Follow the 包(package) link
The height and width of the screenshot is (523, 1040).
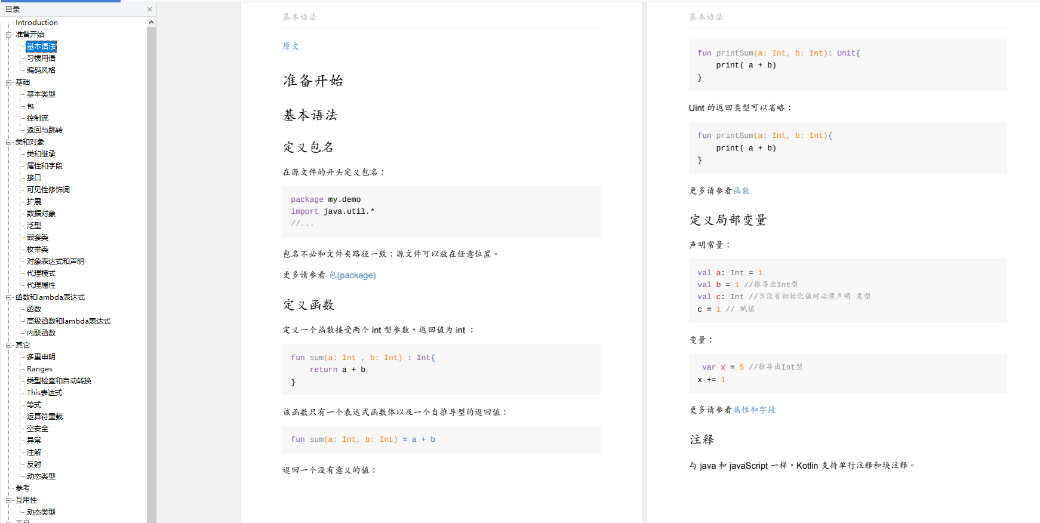353,275
